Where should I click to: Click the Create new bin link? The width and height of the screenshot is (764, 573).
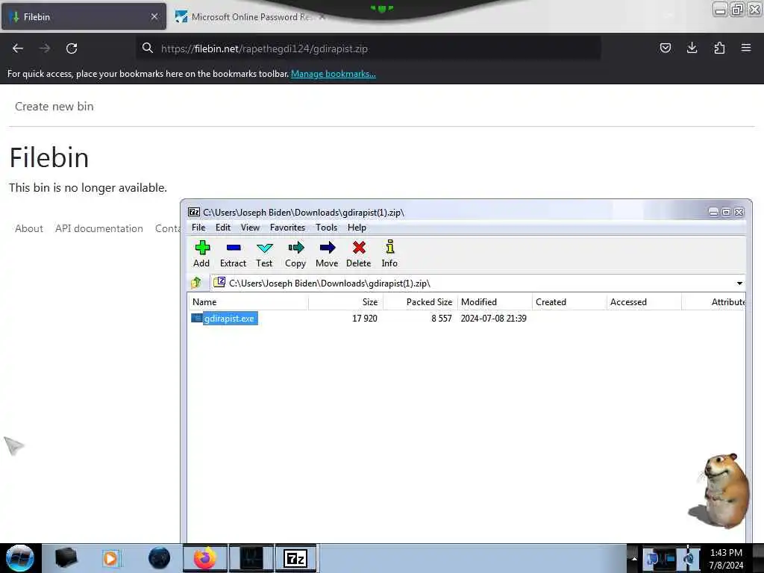(54, 106)
